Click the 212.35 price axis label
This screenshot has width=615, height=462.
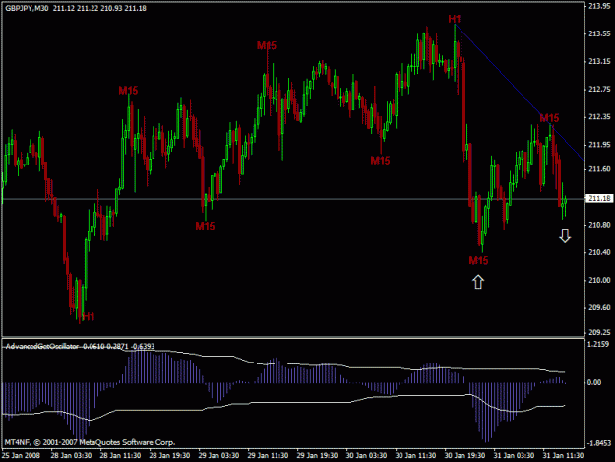pyautogui.click(x=599, y=116)
